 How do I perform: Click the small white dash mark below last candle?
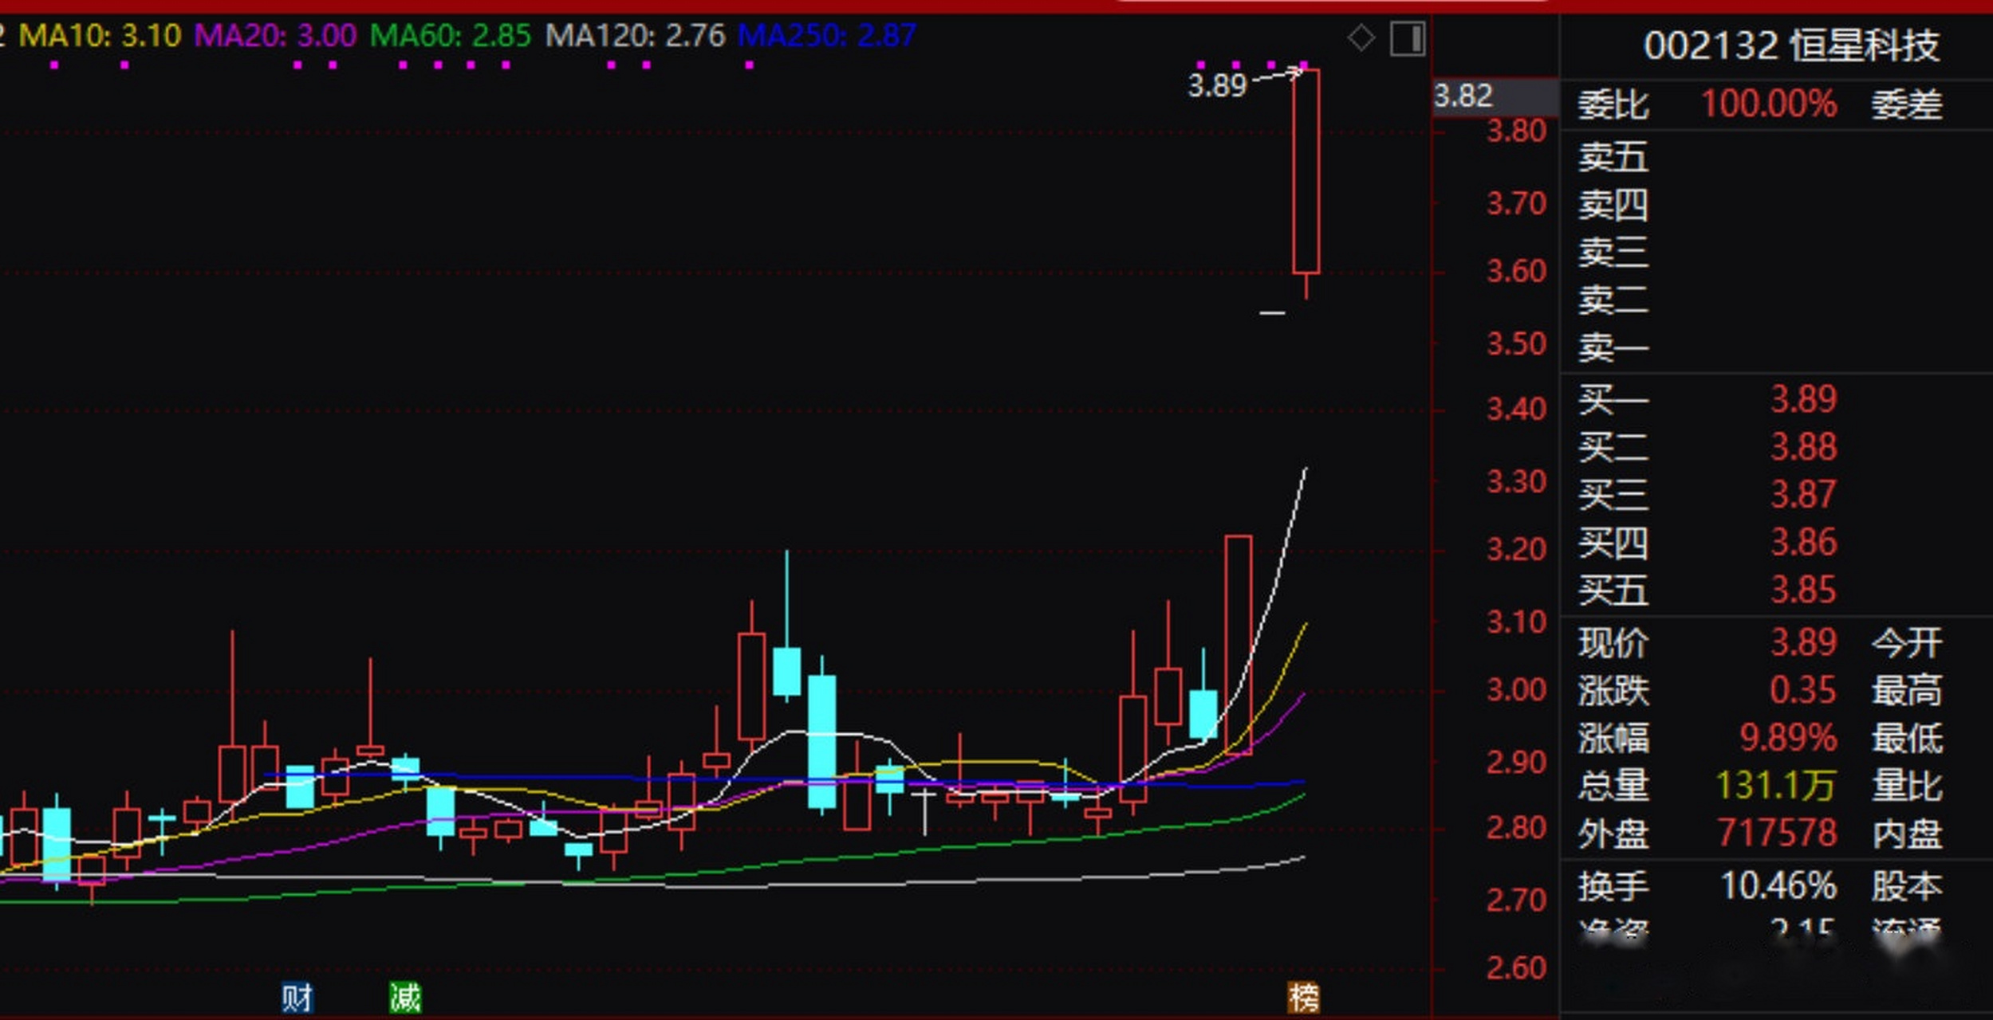pyautogui.click(x=1272, y=313)
